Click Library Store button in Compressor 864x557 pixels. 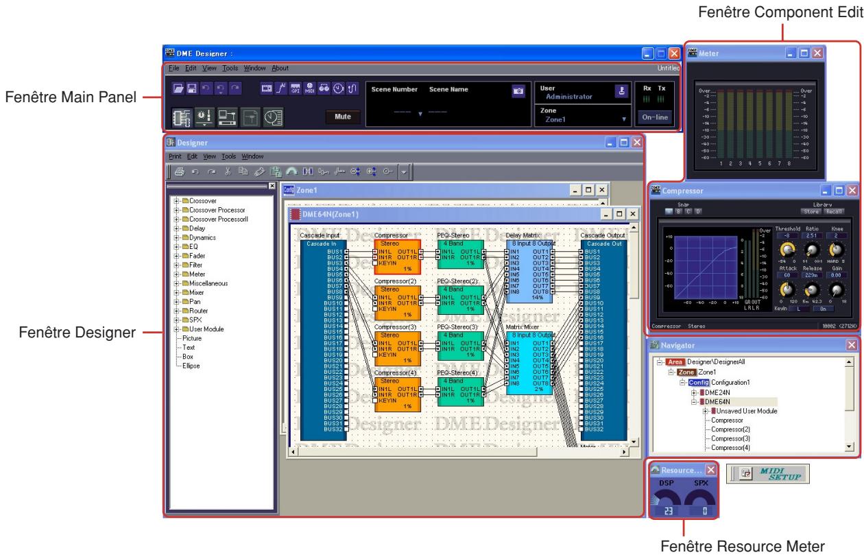pyautogui.click(x=811, y=211)
